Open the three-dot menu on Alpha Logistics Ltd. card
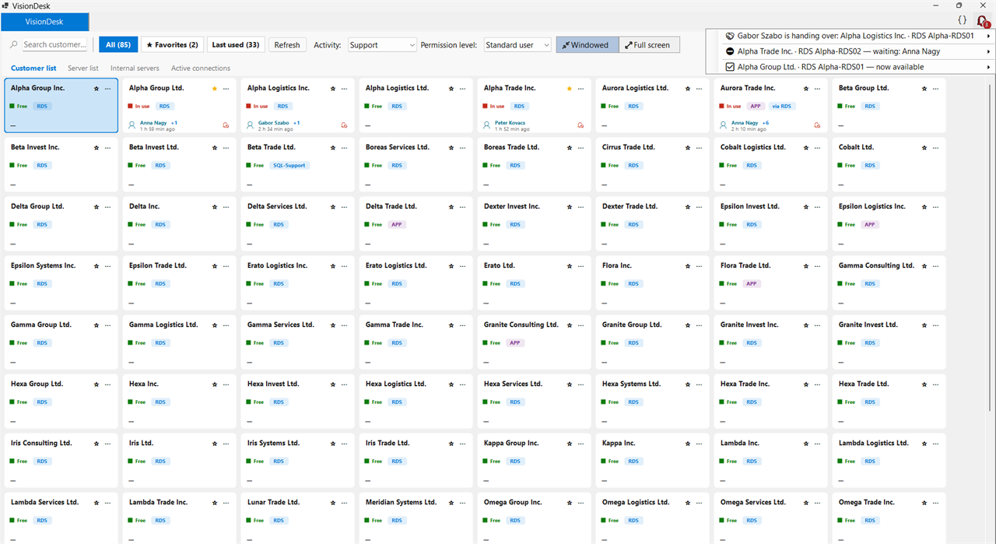 (x=463, y=89)
